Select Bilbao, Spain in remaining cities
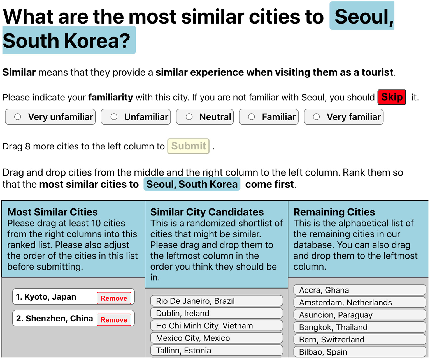This screenshot has width=430, height=359. 359,352
